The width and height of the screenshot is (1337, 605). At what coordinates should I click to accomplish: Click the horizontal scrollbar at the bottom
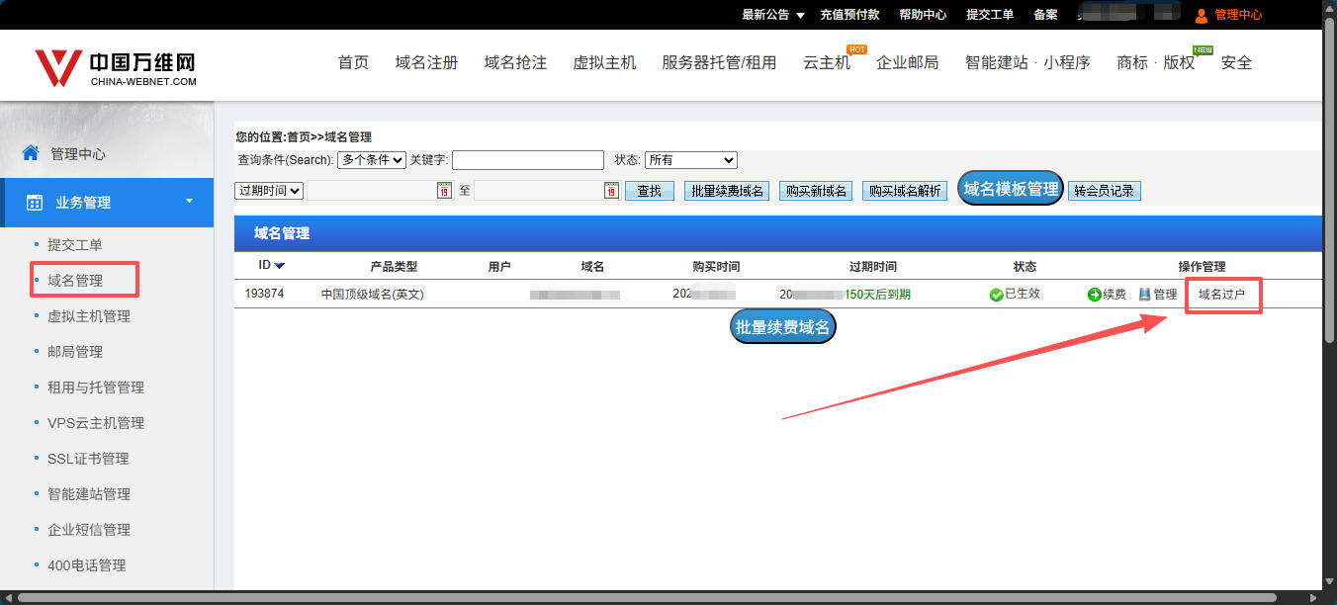click(663, 597)
